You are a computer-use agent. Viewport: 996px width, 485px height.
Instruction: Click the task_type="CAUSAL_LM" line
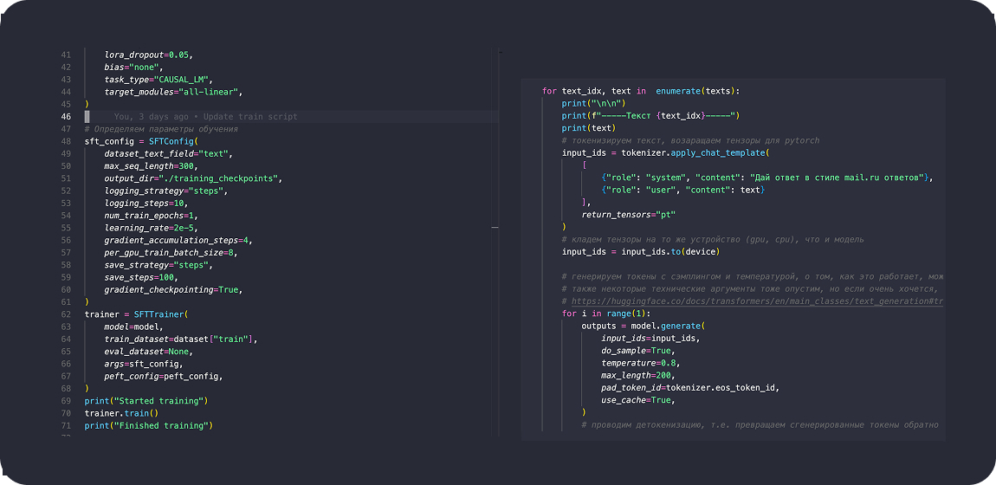(158, 80)
